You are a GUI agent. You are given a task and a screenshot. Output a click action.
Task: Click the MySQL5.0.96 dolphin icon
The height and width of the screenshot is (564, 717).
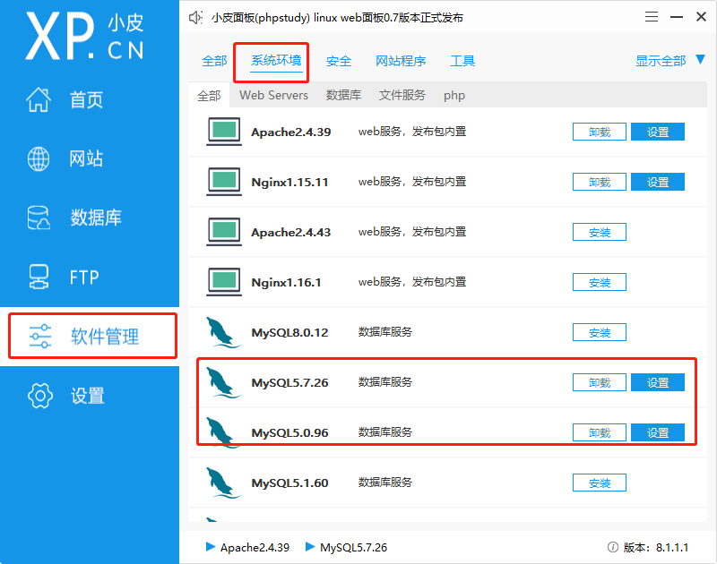click(x=222, y=432)
